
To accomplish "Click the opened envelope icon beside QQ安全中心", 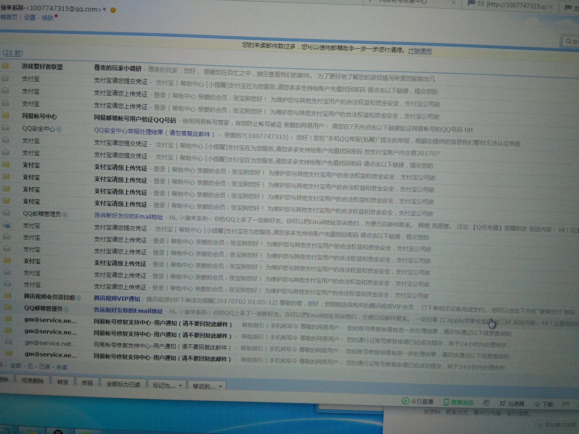I will pos(6,128).
